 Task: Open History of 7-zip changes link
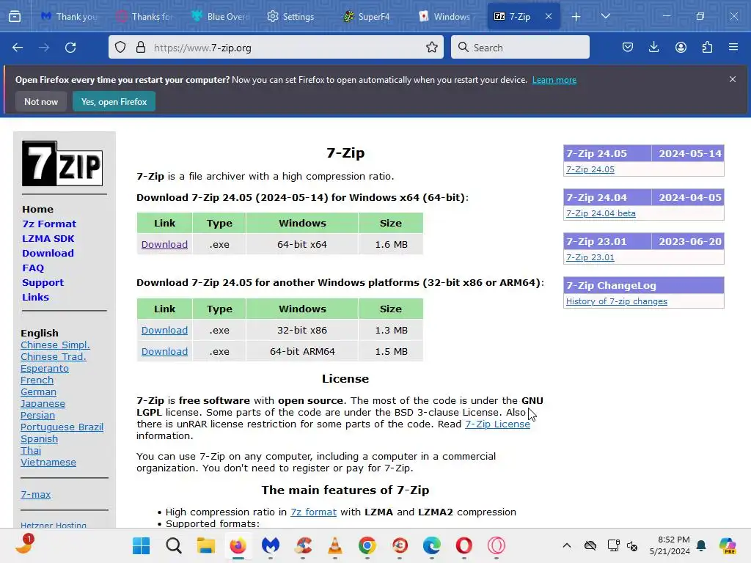[x=616, y=301]
